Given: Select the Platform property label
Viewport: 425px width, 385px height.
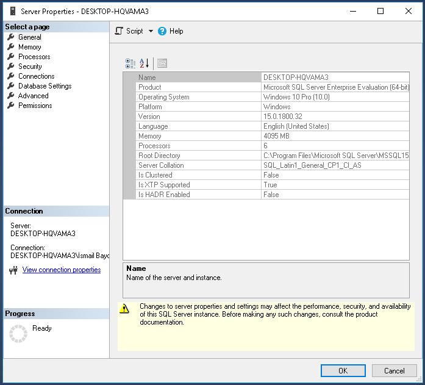Looking at the screenshot, I should pos(150,107).
